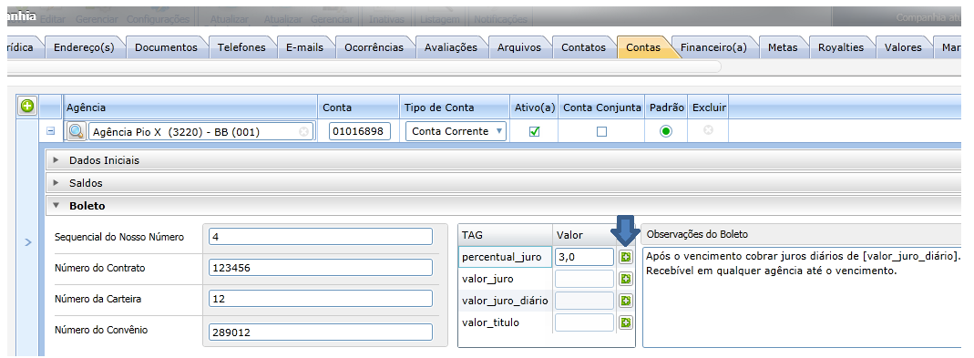Click the Notificações toolbar button

(x=500, y=19)
